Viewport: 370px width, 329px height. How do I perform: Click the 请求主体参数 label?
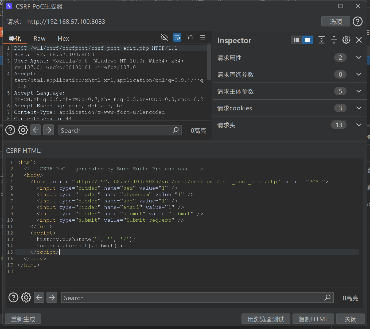(x=235, y=92)
